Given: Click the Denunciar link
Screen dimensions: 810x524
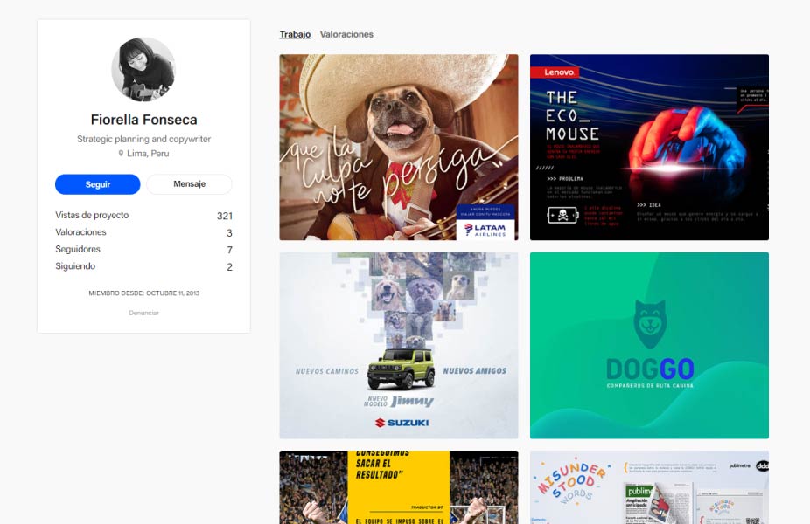Looking at the screenshot, I should click(x=143, y=313).
